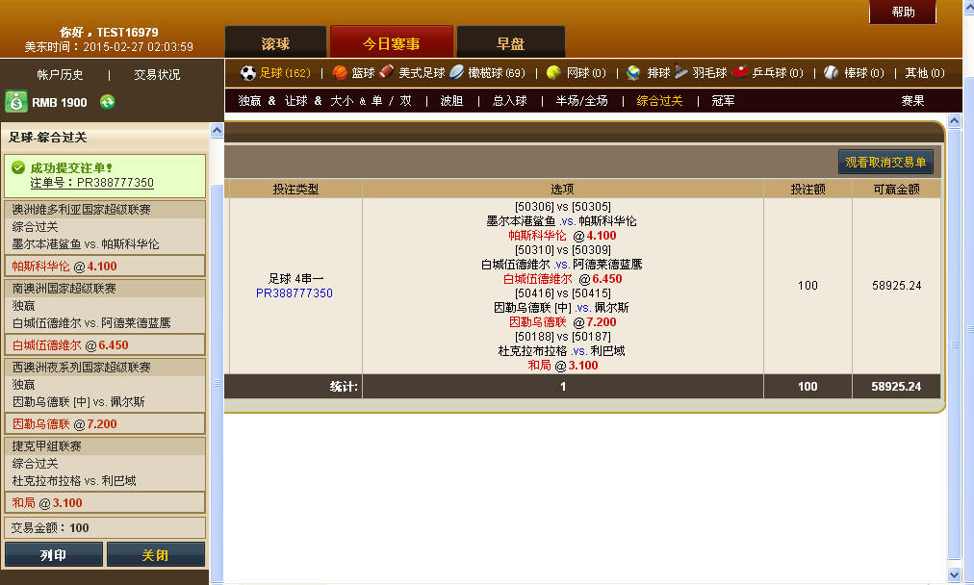Click the American football icon for 美式足球
Image resolution: width=974 pixels, height=585 pixels.
[387, 73]
